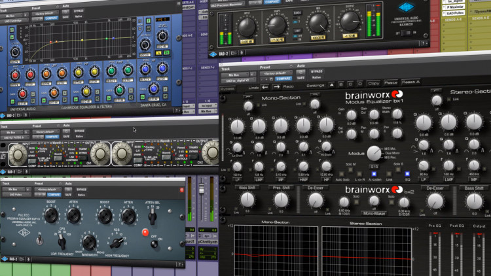Click the Pultec BANDWIDTH knob
The width and height of the screenshot is (491, 276).
coord(89,241)
